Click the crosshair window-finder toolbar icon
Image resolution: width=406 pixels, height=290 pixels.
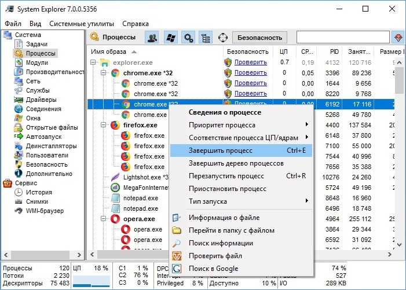[223, 38]
